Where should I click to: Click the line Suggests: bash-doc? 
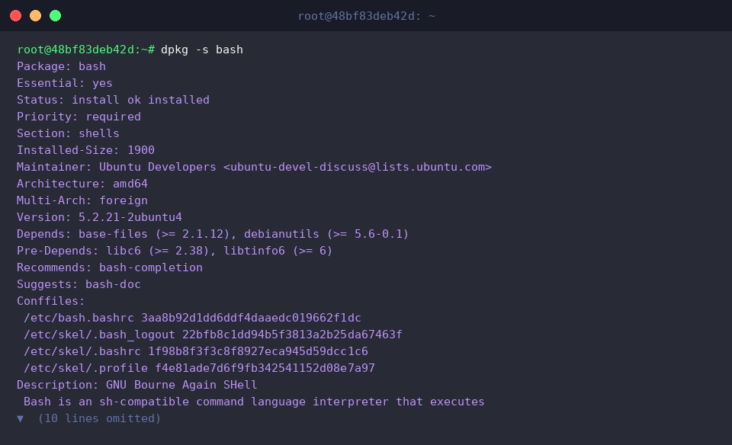(79, 284)
